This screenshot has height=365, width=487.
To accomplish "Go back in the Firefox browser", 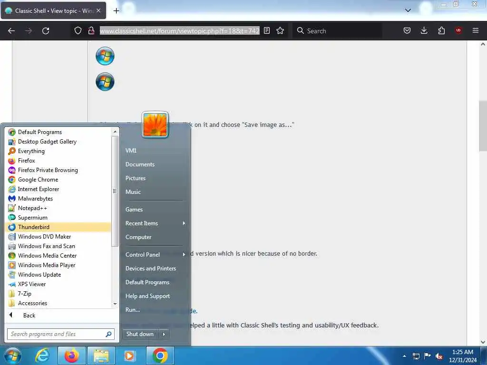I will (11, 31).
